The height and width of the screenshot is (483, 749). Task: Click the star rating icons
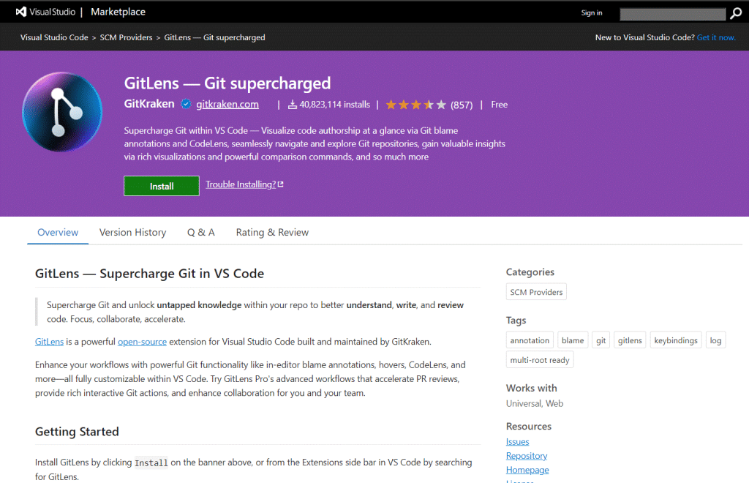click(x=415, y=105)
